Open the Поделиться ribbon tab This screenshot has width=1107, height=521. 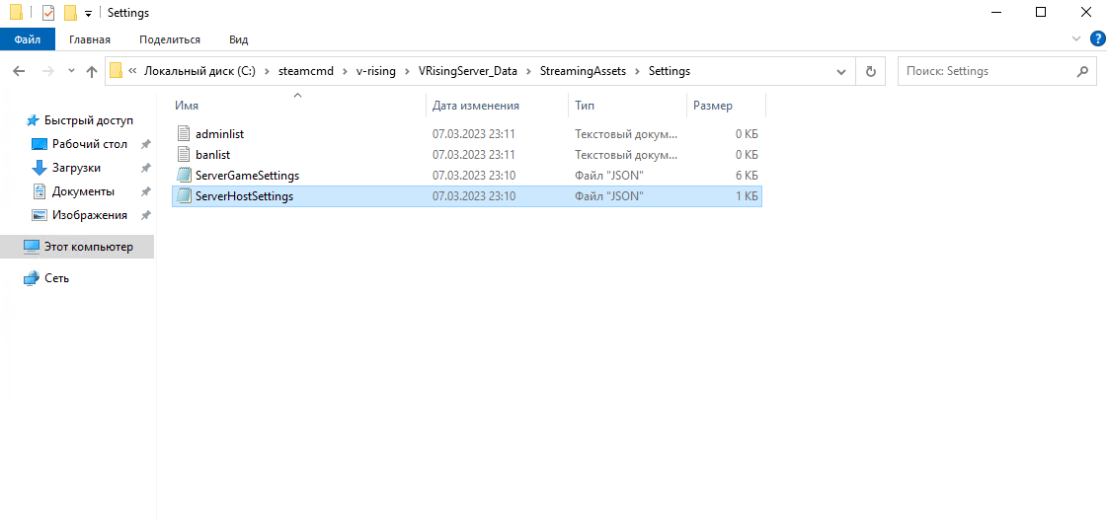(x=170, y=39)
